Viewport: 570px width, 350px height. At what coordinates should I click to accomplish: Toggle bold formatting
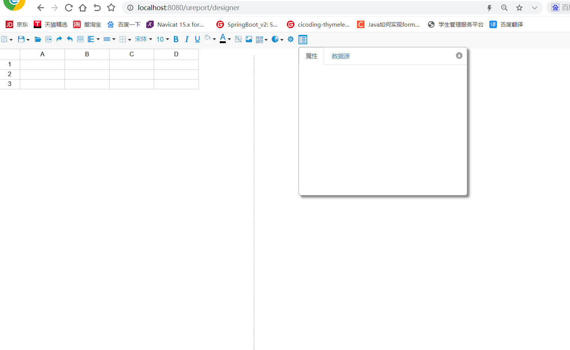click(175, 39)
